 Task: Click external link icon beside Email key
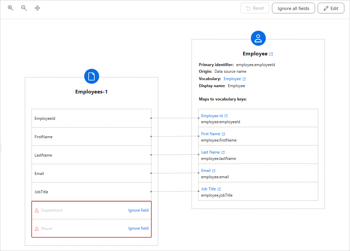(214, 171)
